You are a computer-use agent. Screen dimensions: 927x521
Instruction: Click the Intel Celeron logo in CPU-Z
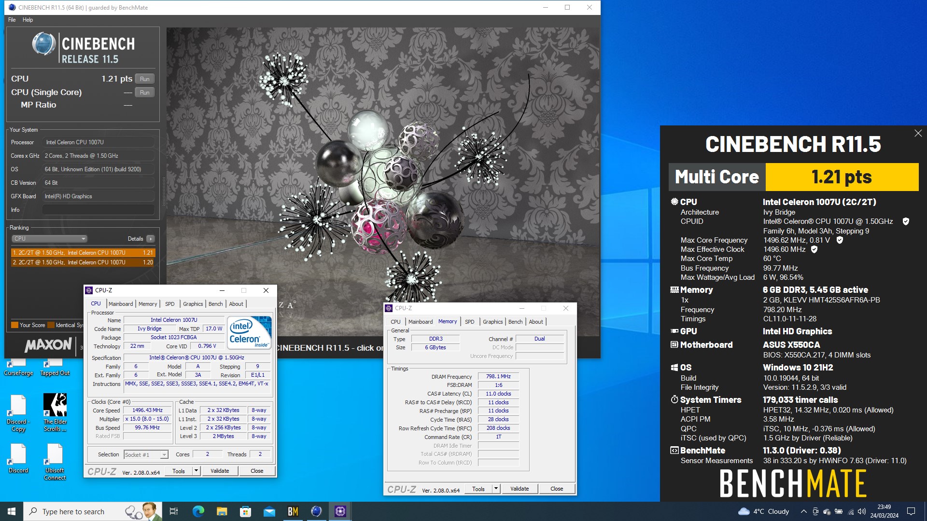coord(249,332)
